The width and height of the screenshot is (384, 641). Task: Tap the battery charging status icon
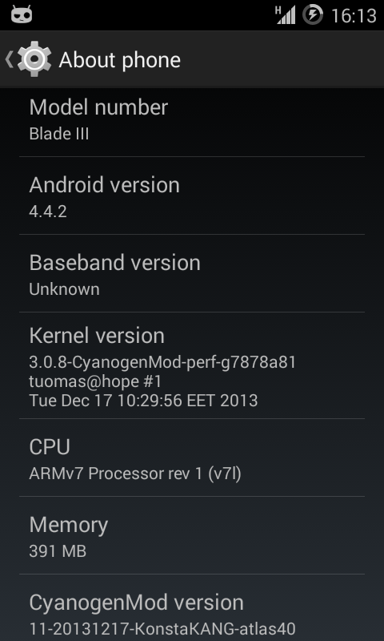[x=313, y=14]
